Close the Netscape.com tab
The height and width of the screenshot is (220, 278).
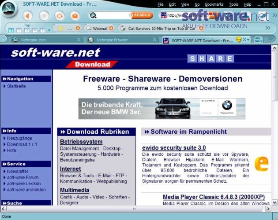click(79, 40)
